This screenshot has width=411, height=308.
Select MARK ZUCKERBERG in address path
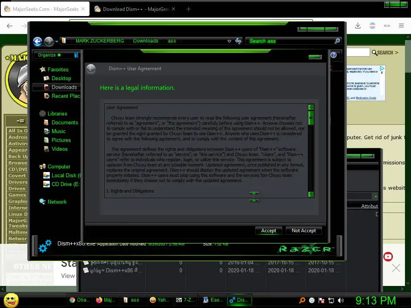(x=100, y=41)
